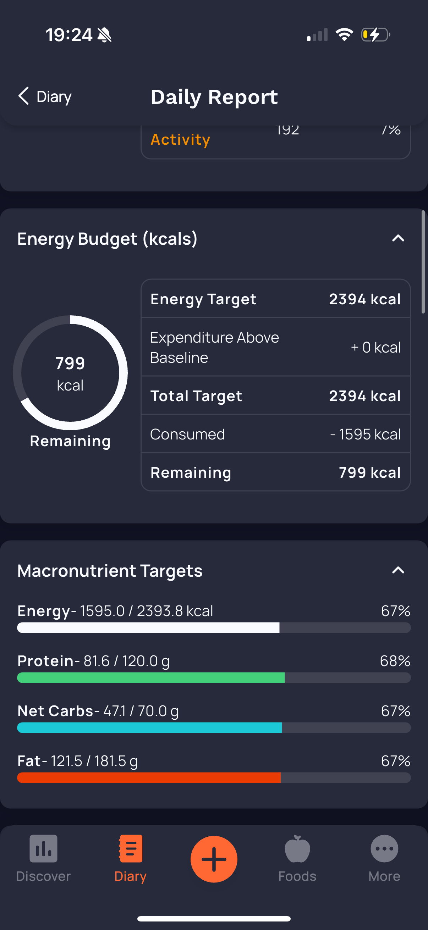This screenshot has height=930, width=428.
Task: Open the Foods apple icon
Action: click(297, 848)
